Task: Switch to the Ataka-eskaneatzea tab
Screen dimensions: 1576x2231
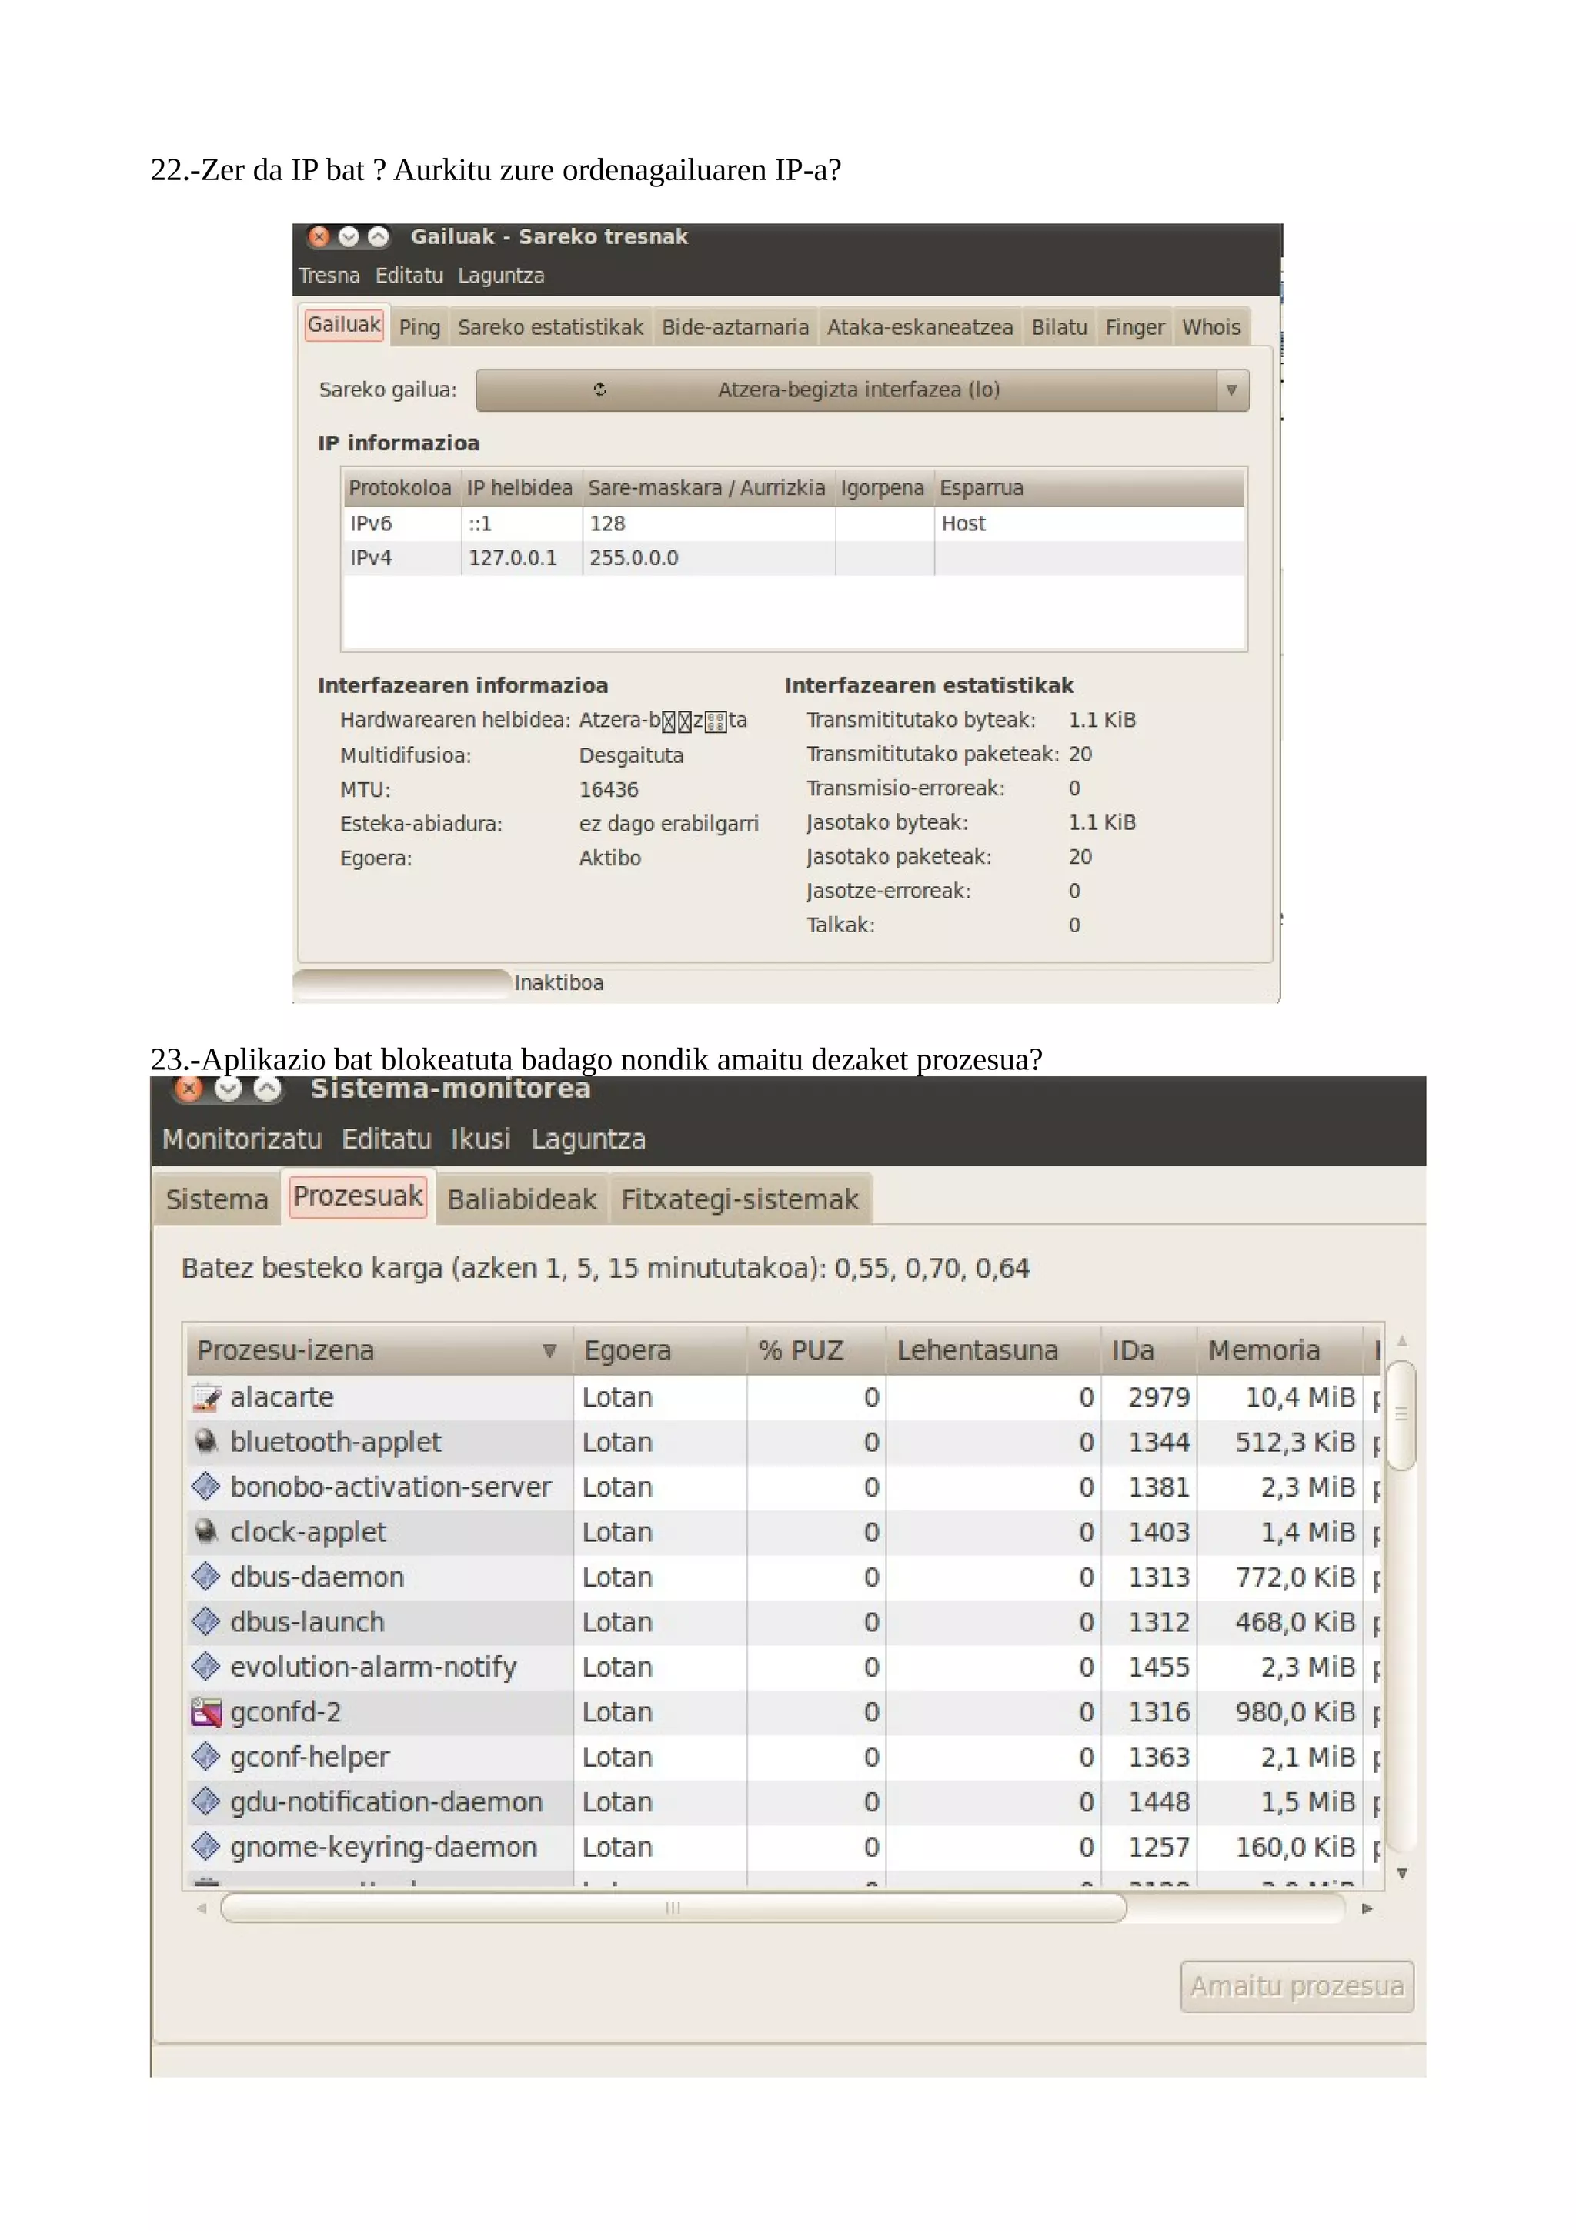Action: pos(920,327)
